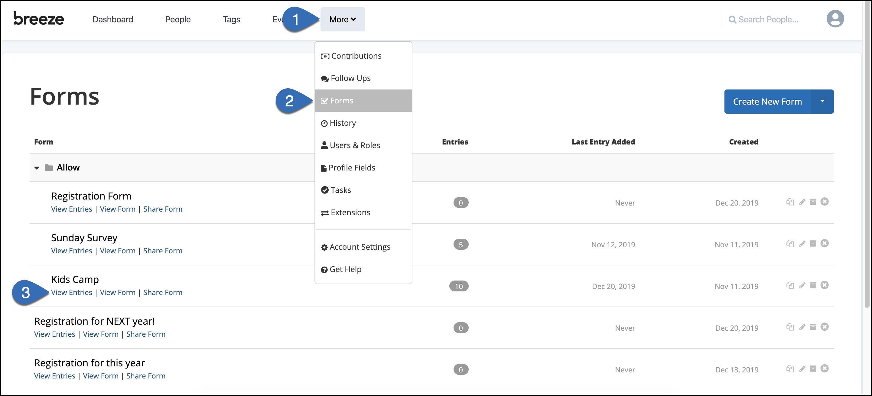872x396 pixels.
Task: Open the user account avatar icon
Action: point(835,19)
